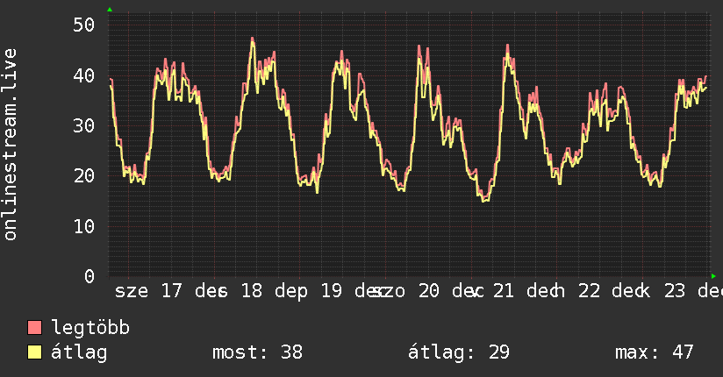Click the 21 date label on x-axis
The width and height of the screenshot is (723, 377).
(504, 291)
